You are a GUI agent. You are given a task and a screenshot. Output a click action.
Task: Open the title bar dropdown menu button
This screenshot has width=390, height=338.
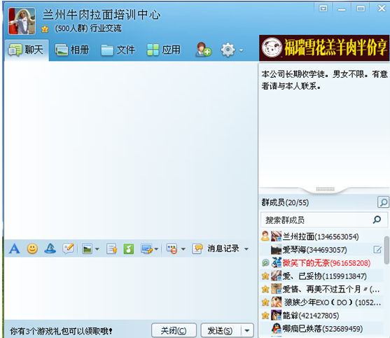323,9
